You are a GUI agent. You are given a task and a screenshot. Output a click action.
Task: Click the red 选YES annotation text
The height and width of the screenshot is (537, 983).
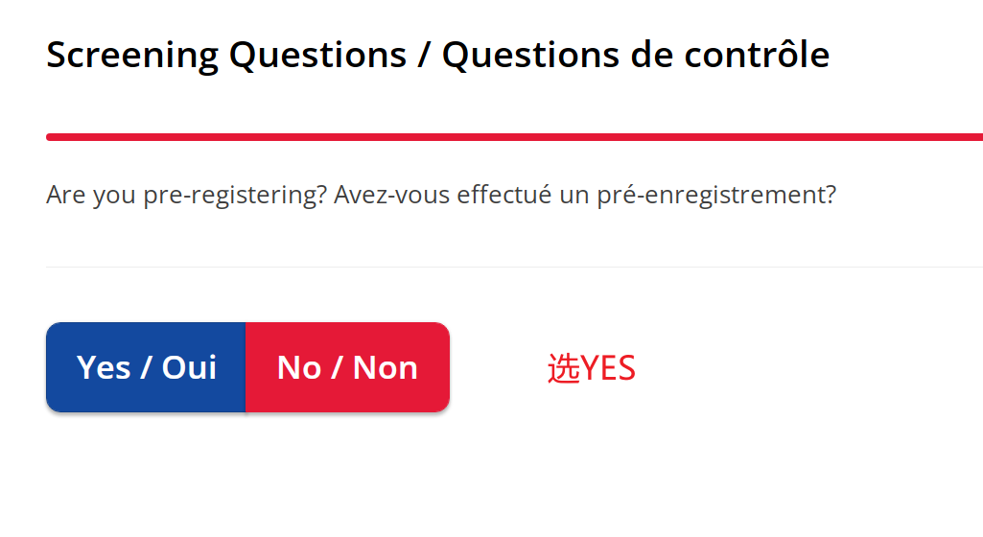click(591, 368)
